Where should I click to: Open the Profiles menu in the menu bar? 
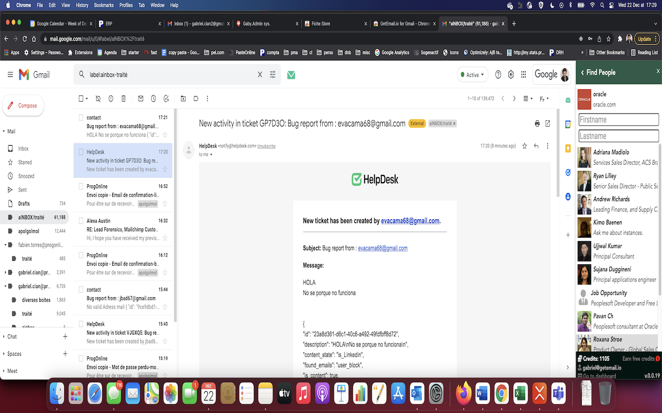(x=126, y=5)
